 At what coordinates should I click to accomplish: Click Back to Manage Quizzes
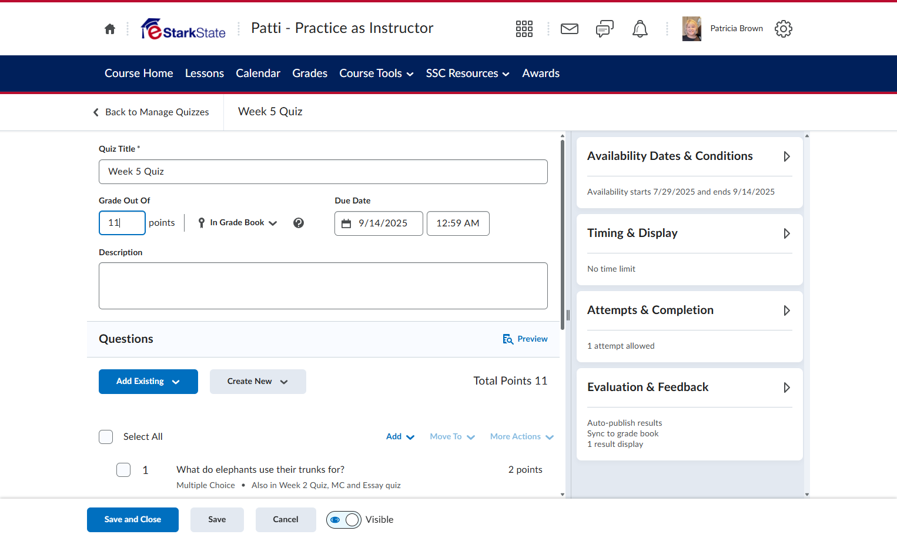[151, 112]
